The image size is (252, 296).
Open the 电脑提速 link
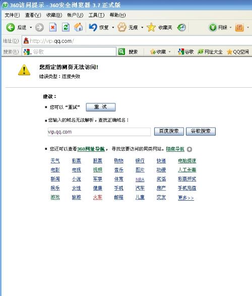[187, 161]
